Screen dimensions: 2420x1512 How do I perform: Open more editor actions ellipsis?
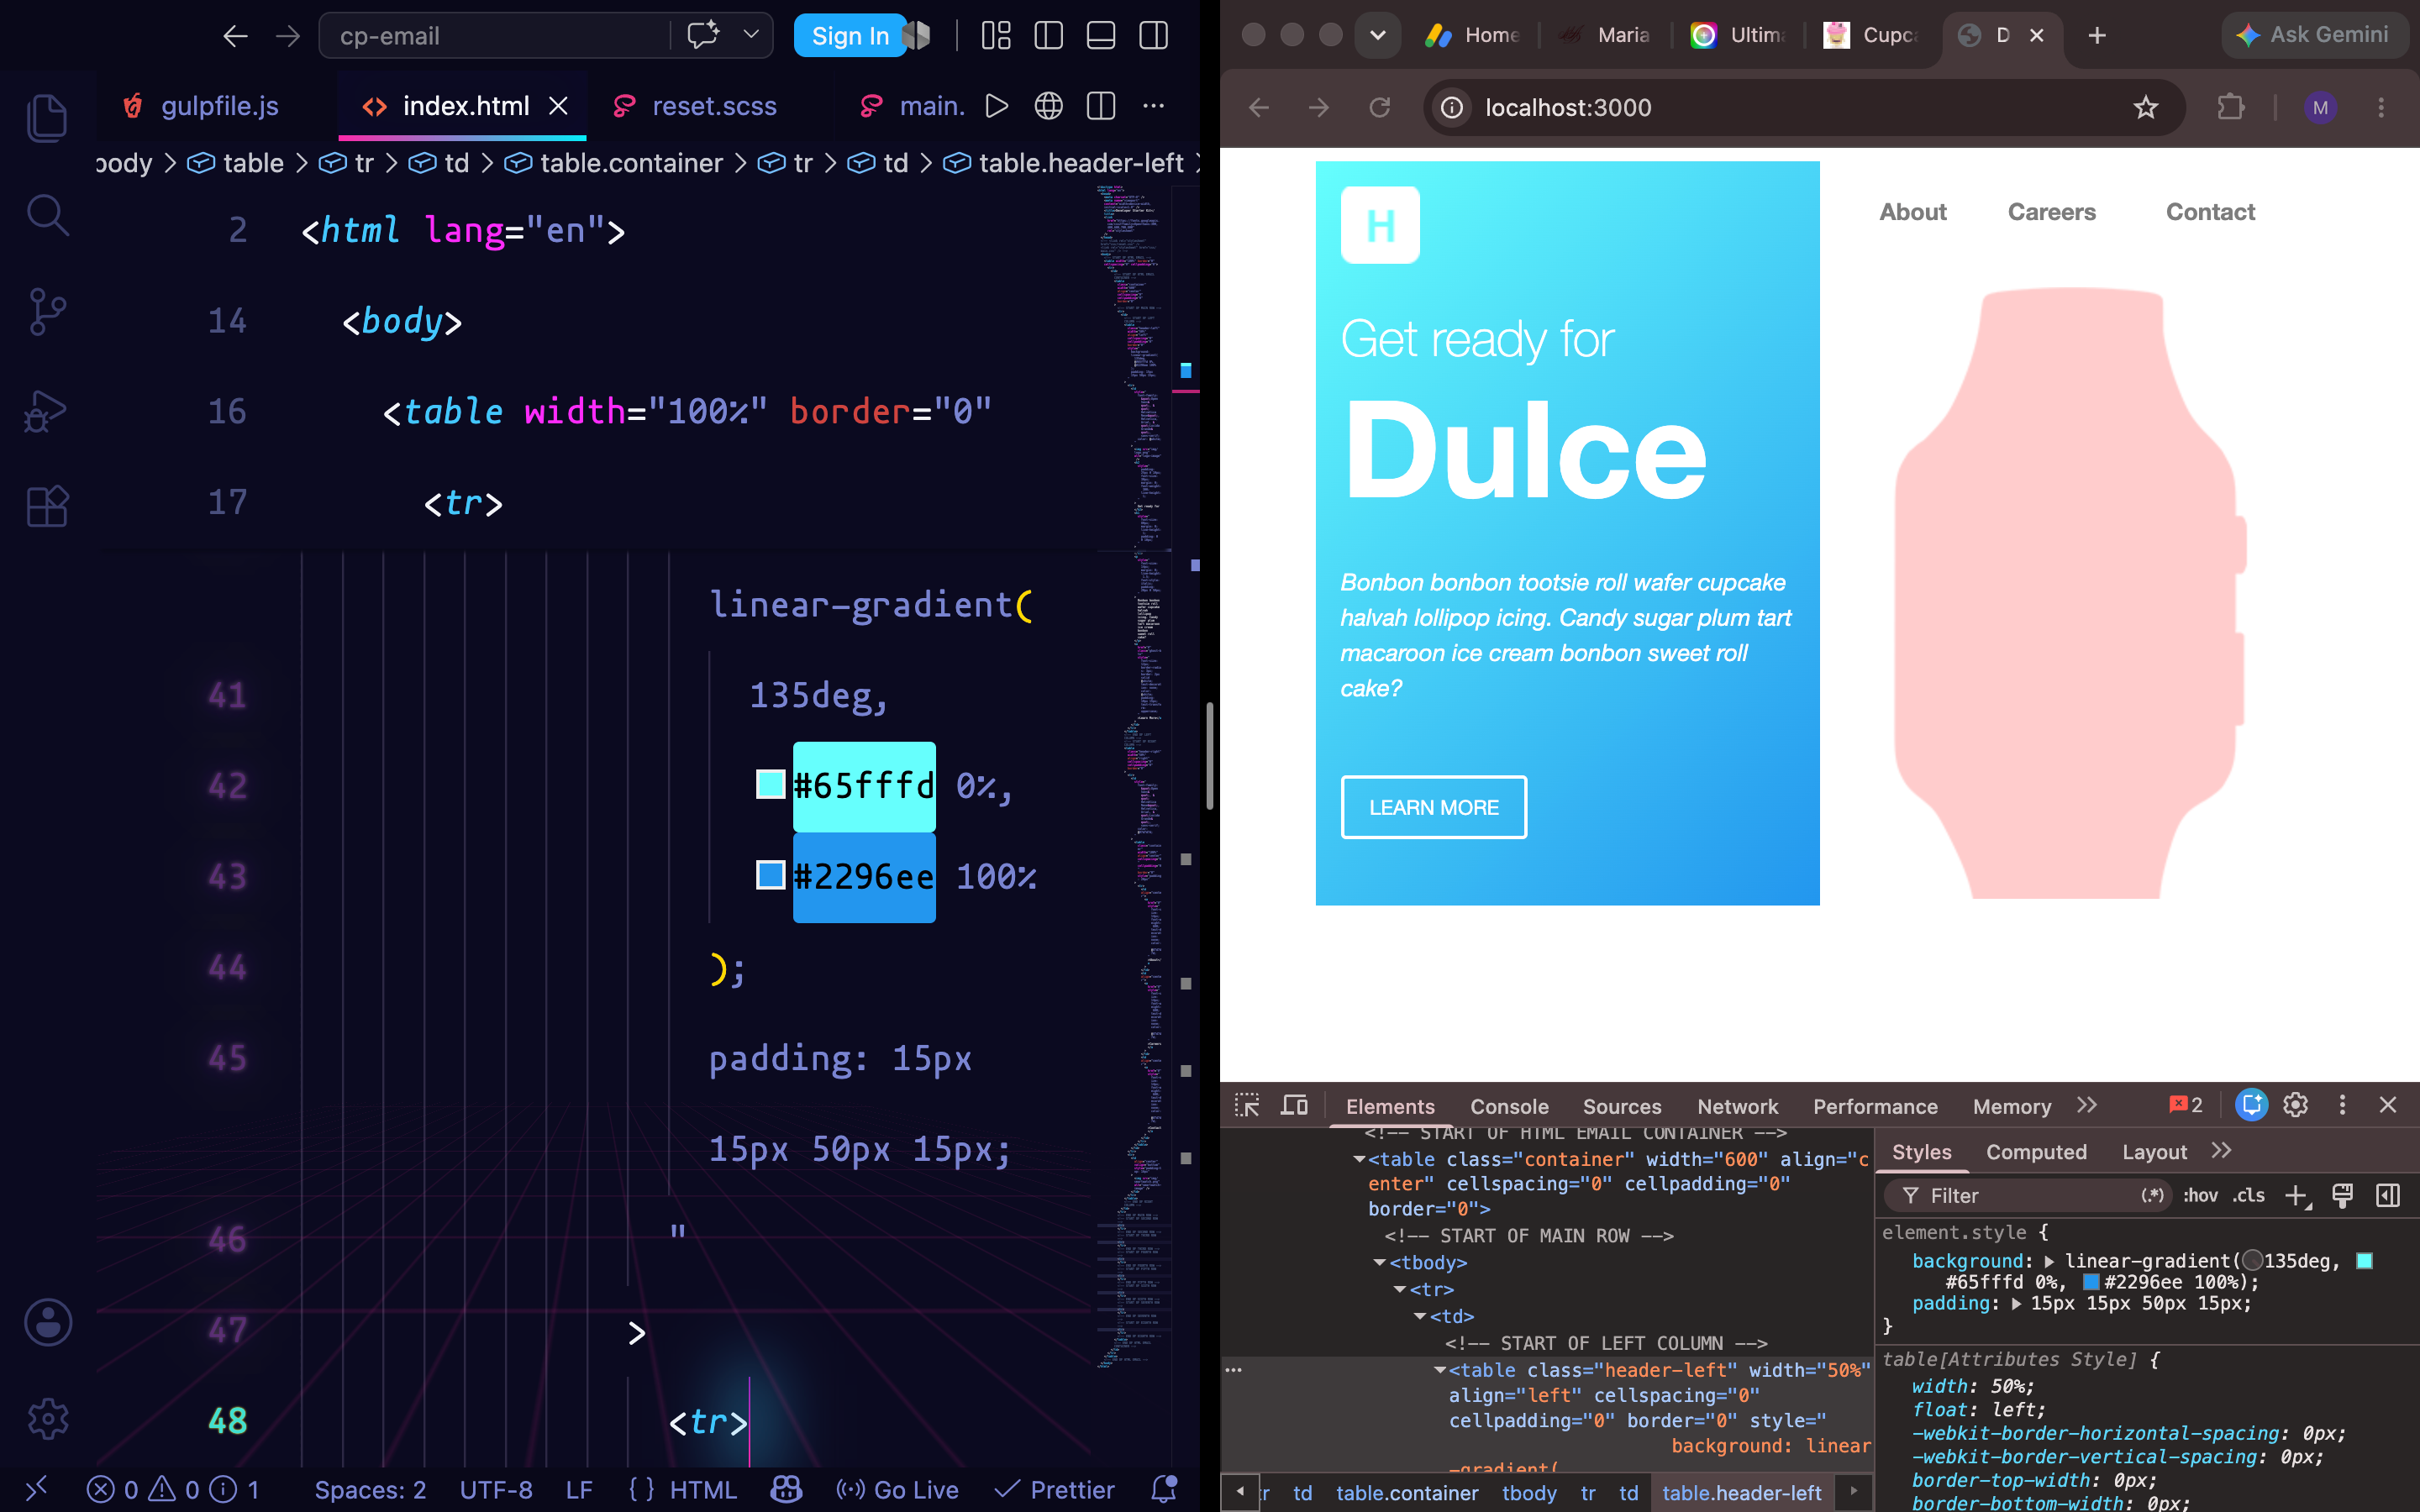point(1153,106)
